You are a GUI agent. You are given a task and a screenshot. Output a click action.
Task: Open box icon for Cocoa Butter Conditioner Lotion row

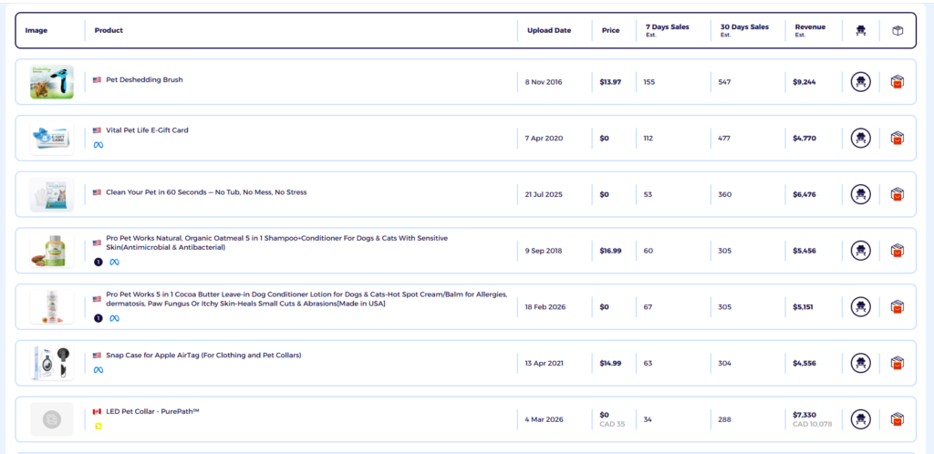tap(898, 306)
